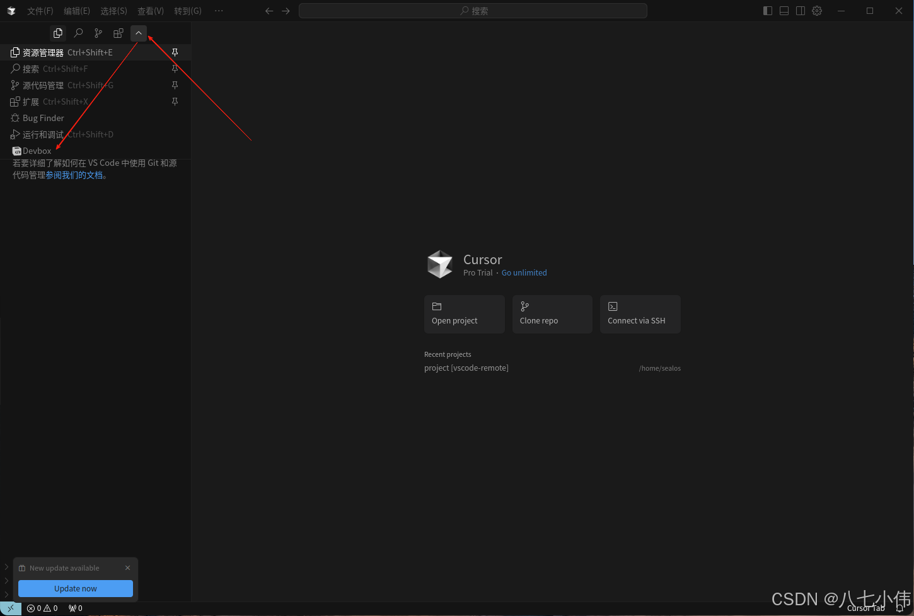This screenshot has width=914, height=616.
Task: Toggle the pin for 搜索 row
Action: pyautogui.click(x=175, y=69)
